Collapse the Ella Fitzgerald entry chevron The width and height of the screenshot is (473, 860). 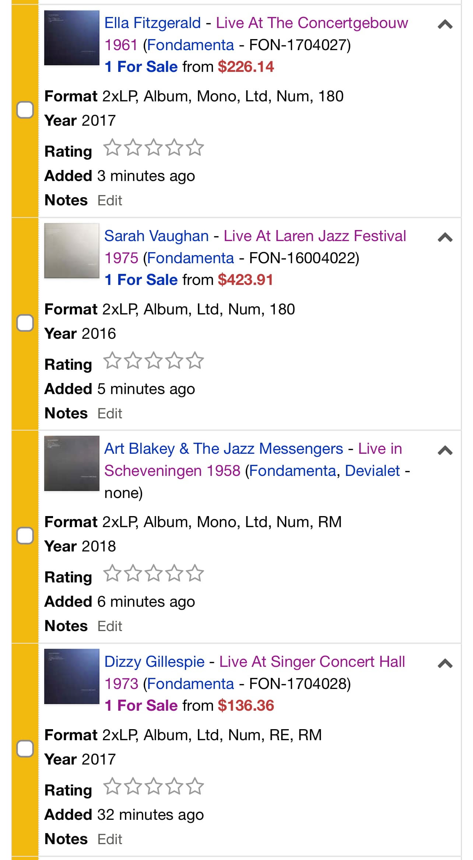tap(445, 25)
